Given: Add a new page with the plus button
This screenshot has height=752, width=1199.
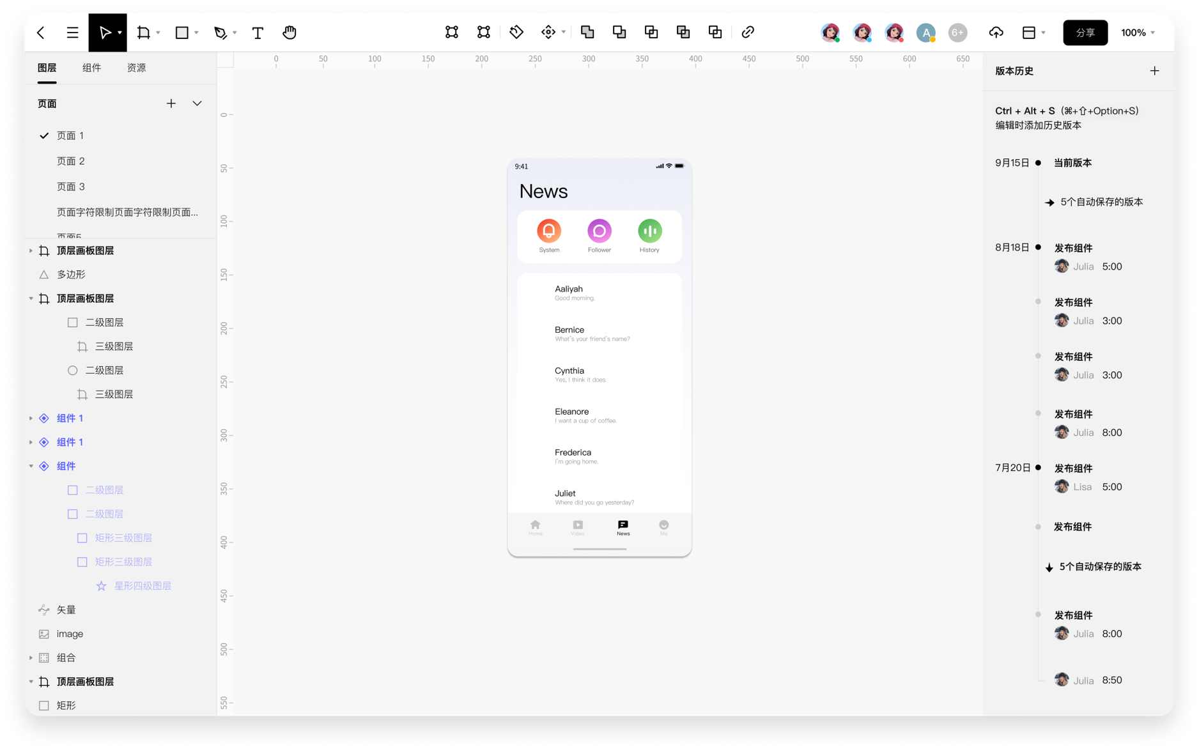Looking at the screenshot, I should (171, 104).
